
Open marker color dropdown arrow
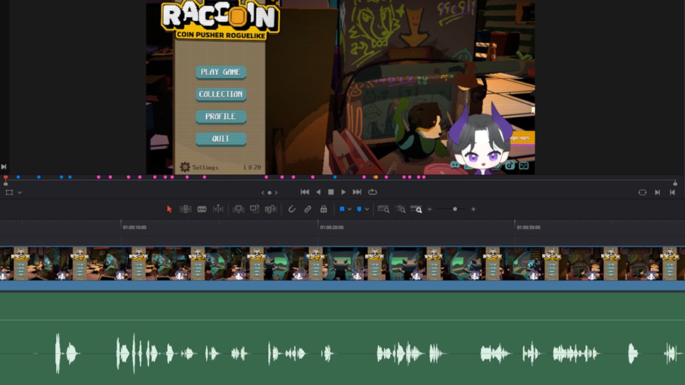(x=366, y=209)
